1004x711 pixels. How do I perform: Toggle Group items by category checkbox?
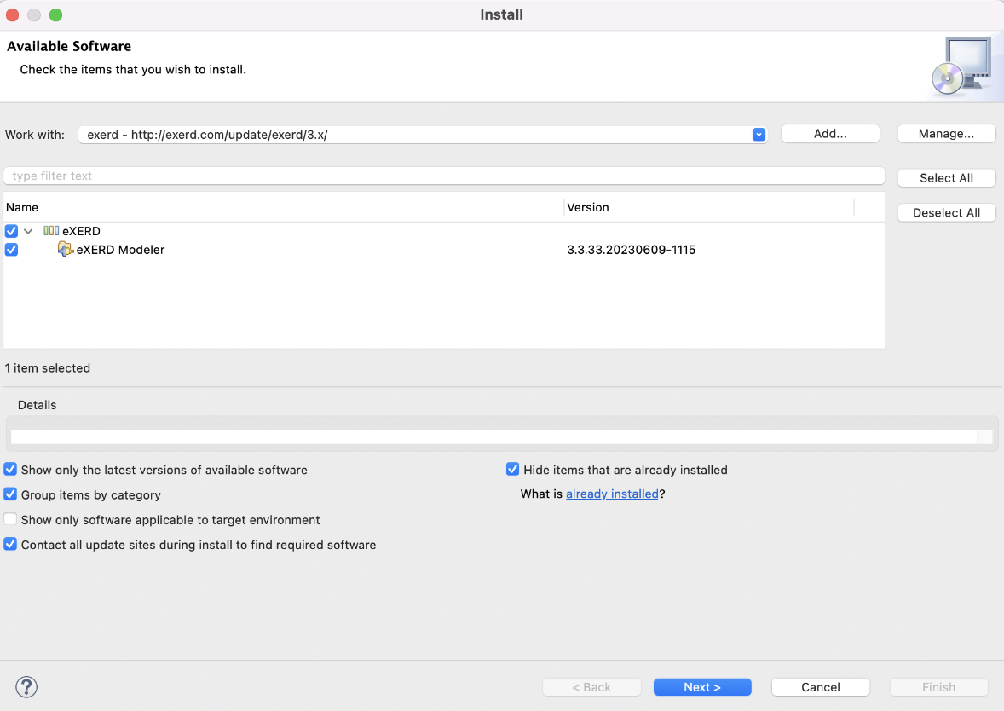click(10, 494)
